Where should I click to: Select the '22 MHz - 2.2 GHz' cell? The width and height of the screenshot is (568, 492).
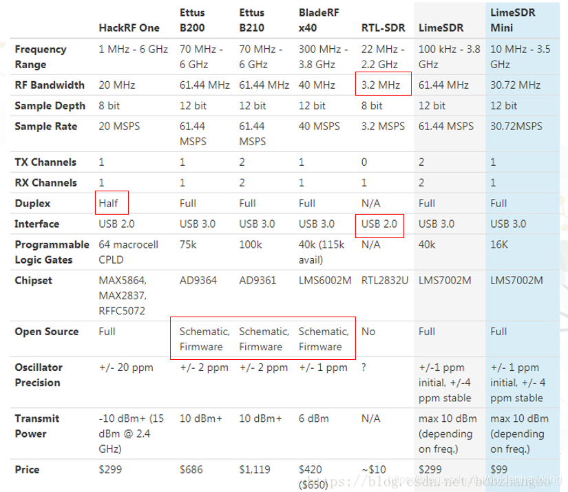pos(383,57)
